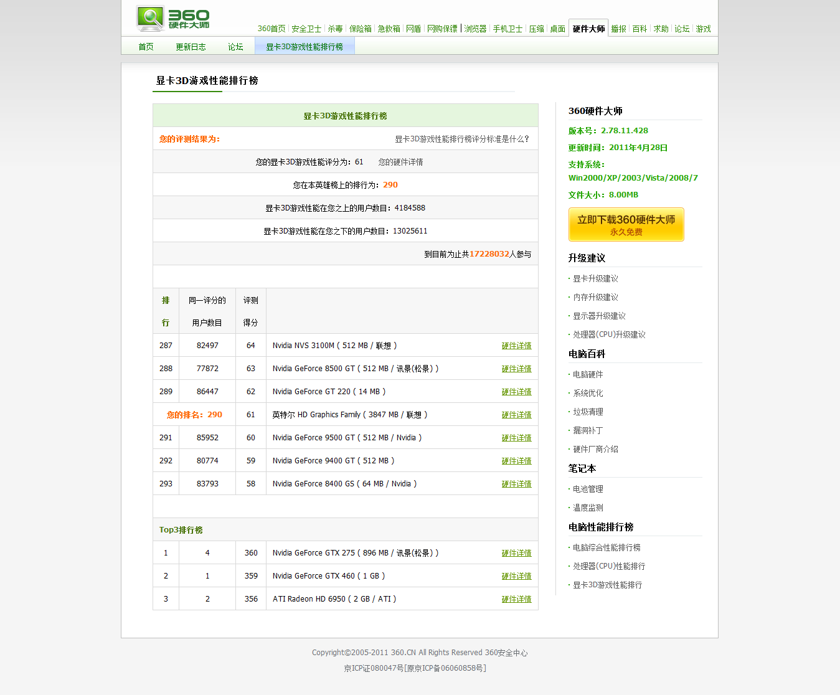Open 硬件详情 for GeForce 8400 GS

click(517, 484)
